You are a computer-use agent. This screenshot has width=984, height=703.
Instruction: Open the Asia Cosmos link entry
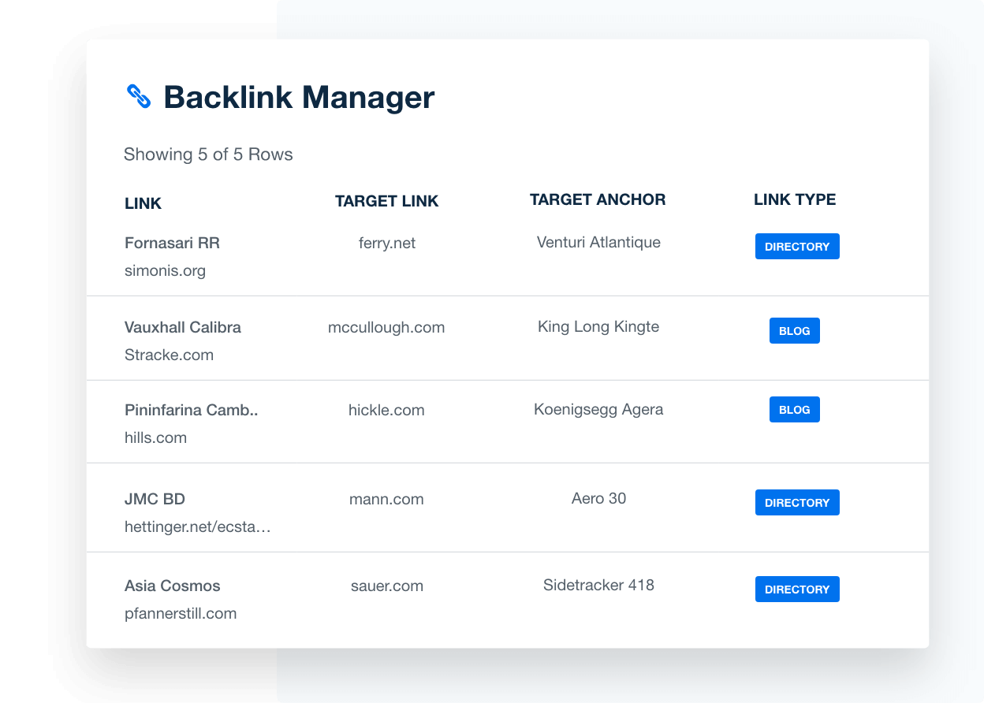pos(172,586)
